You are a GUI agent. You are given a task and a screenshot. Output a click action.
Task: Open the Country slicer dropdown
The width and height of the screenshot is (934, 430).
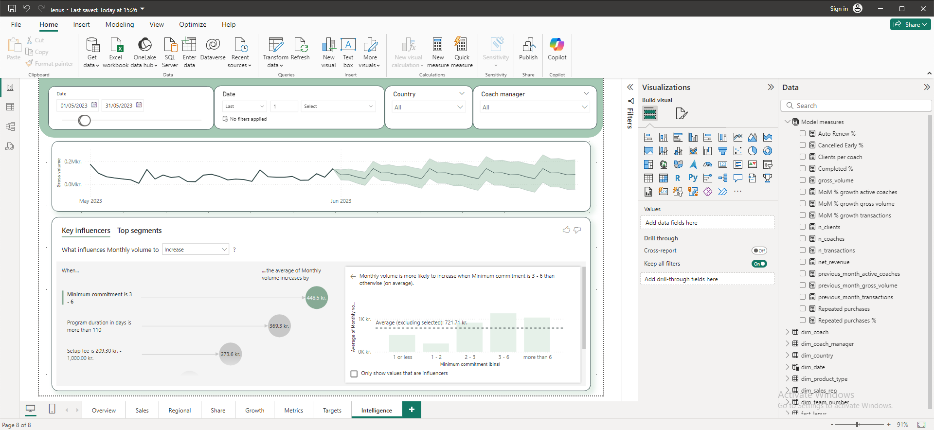[x=429, y=107]
